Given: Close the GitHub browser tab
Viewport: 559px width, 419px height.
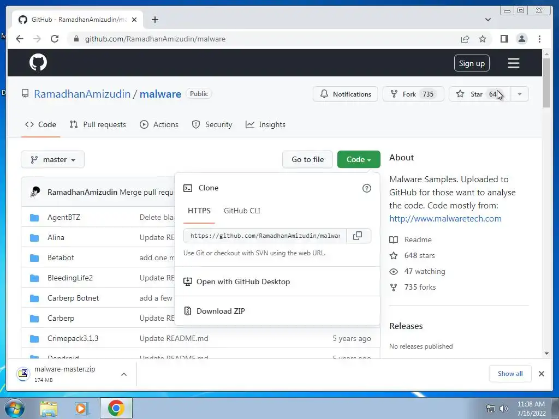Looking at the screenshot, I should tap(134, 20).
